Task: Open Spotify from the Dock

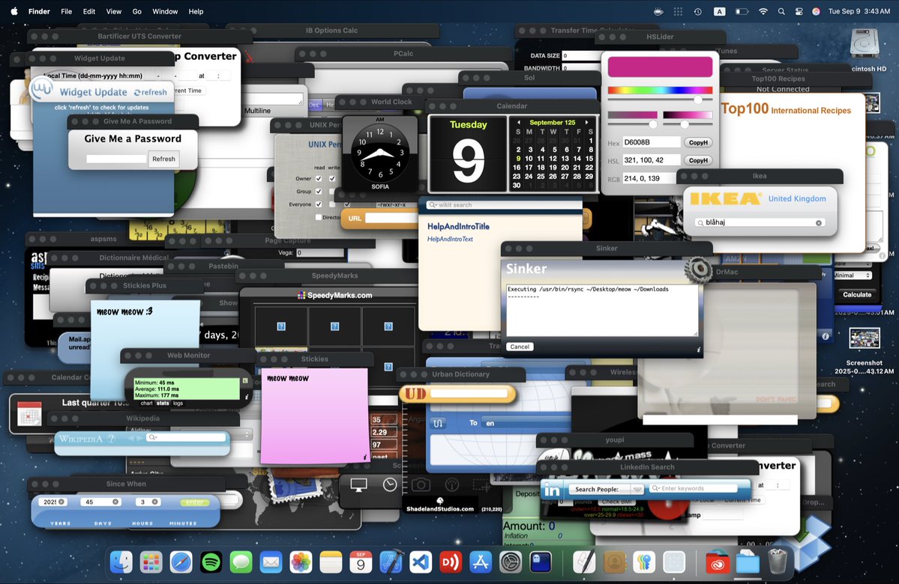Action: tap(211, 562)
